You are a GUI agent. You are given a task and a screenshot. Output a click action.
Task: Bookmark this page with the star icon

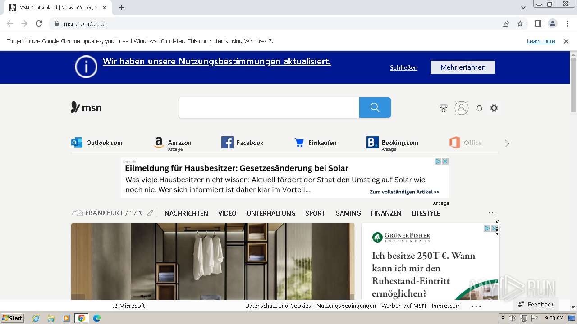point(520,23)
